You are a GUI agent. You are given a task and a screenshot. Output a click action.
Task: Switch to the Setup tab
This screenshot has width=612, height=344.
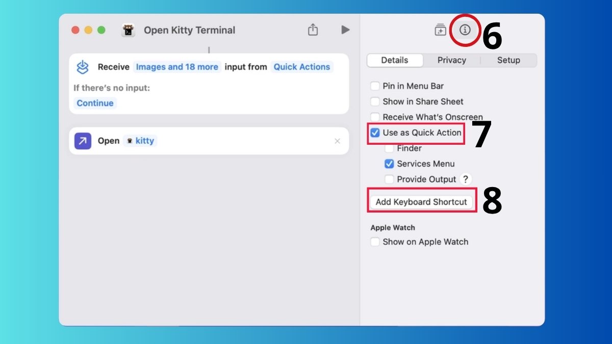tap(508, 60)
